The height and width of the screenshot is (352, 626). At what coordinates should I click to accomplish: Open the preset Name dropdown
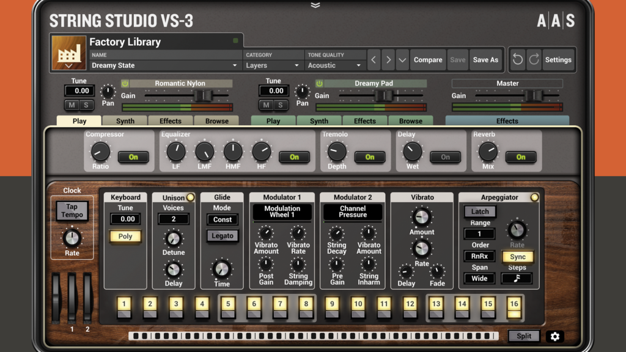(165, 65)
